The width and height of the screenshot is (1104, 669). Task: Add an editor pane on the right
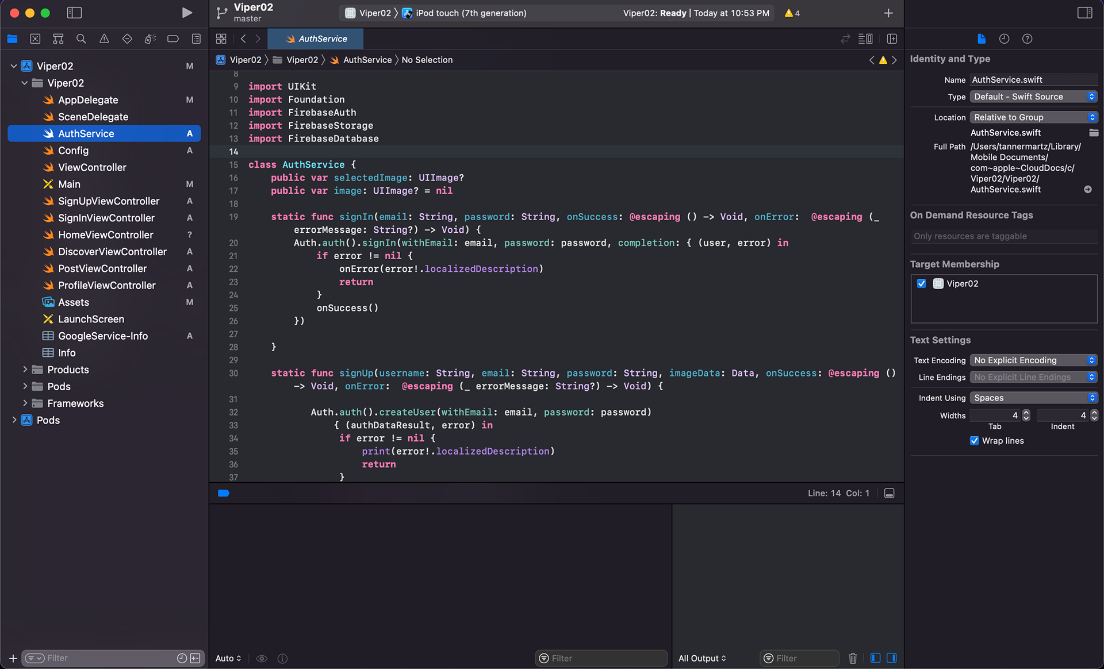click(892, 39)
